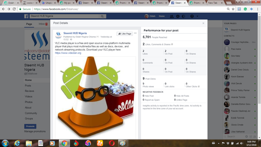Image resolution: width=261 pixels, height=147 pixels.
Task: Open chat with Gloria Omale
Action: click(239, 125)
